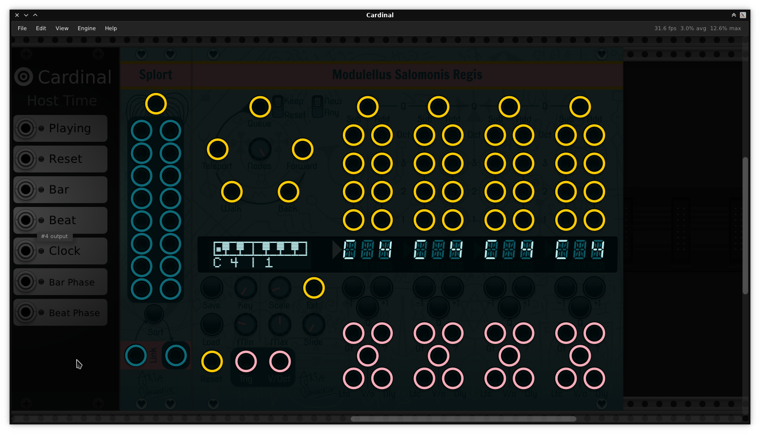This screenshot has height=434, width=760.
Task: Click the Beat Phase output port
Action: [x=26, y=312]
